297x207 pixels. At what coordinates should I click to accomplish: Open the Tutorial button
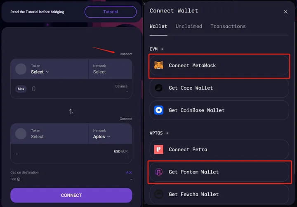[x=110, y=12]
